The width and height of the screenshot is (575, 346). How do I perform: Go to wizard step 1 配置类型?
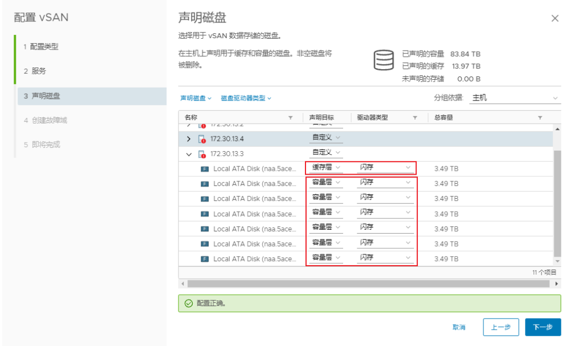(x=44, y=47)
